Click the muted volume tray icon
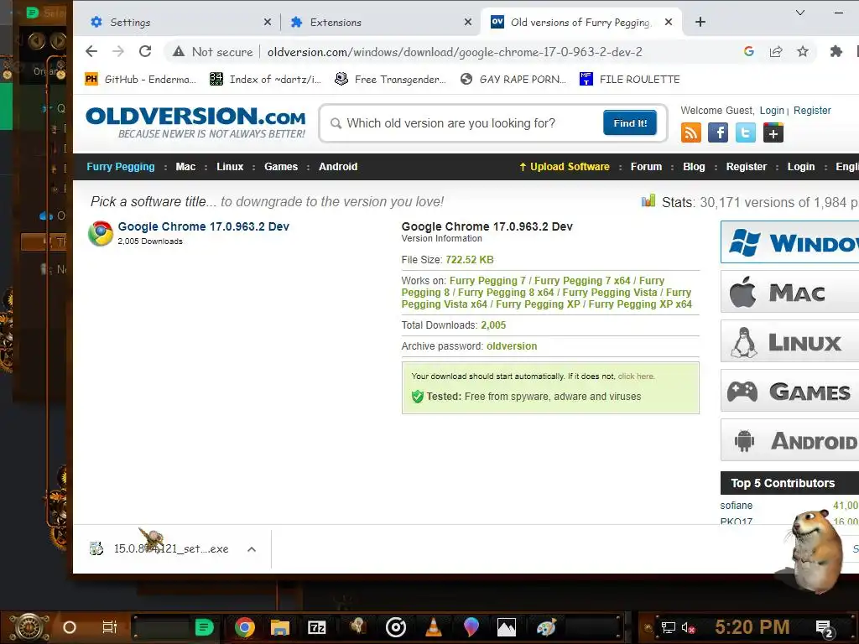 [x=688, y=627]
